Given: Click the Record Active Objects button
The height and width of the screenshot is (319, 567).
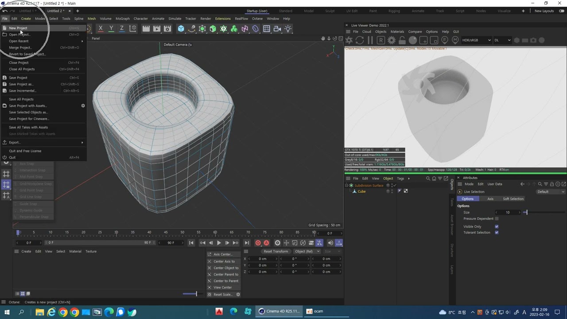Looking at the screenshot, I should [258, 243].
